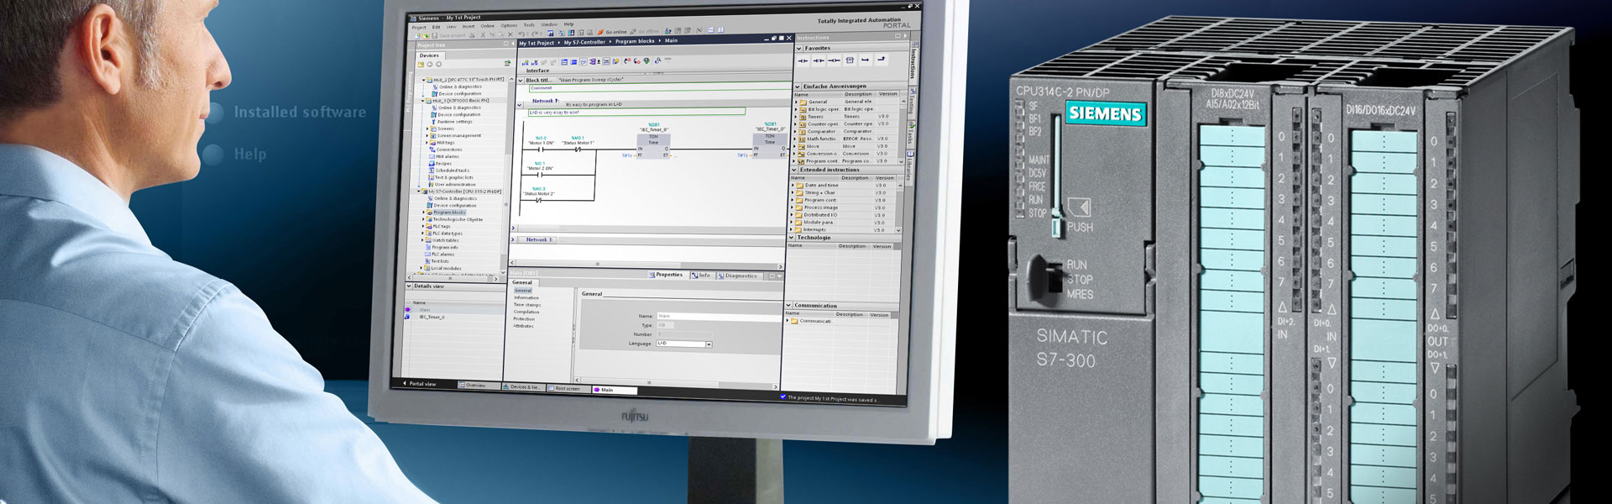Select the Devices tab
Viewport: 1612px width, 504px height.
coord(429,55)
